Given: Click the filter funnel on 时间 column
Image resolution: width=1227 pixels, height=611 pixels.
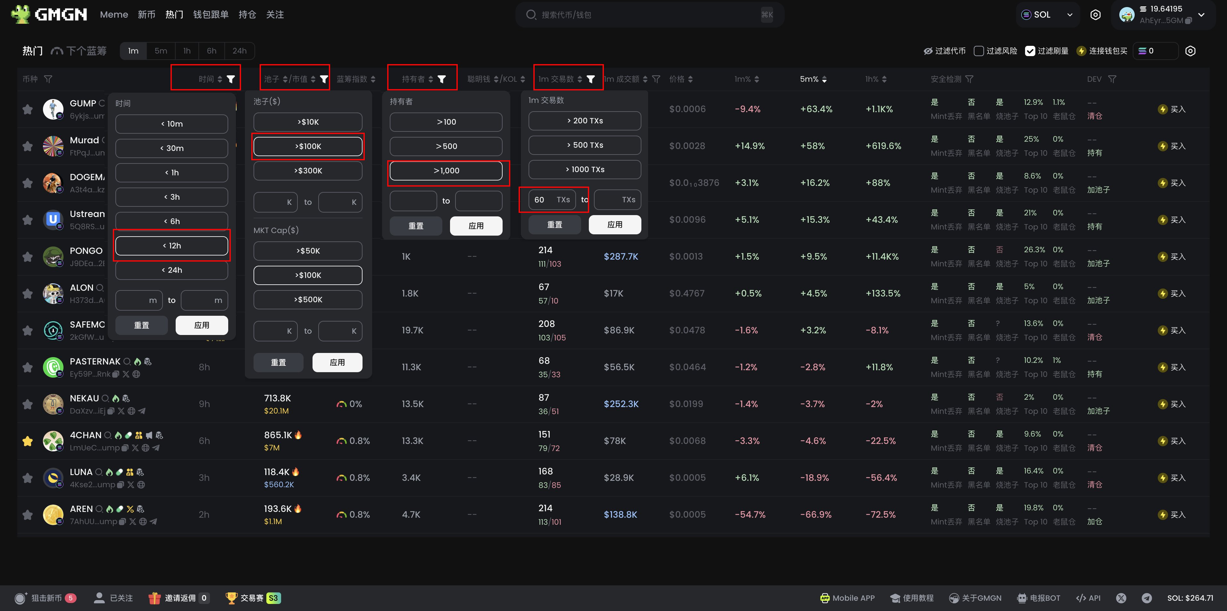Looking at the screenshot, I should coord(230,79).
